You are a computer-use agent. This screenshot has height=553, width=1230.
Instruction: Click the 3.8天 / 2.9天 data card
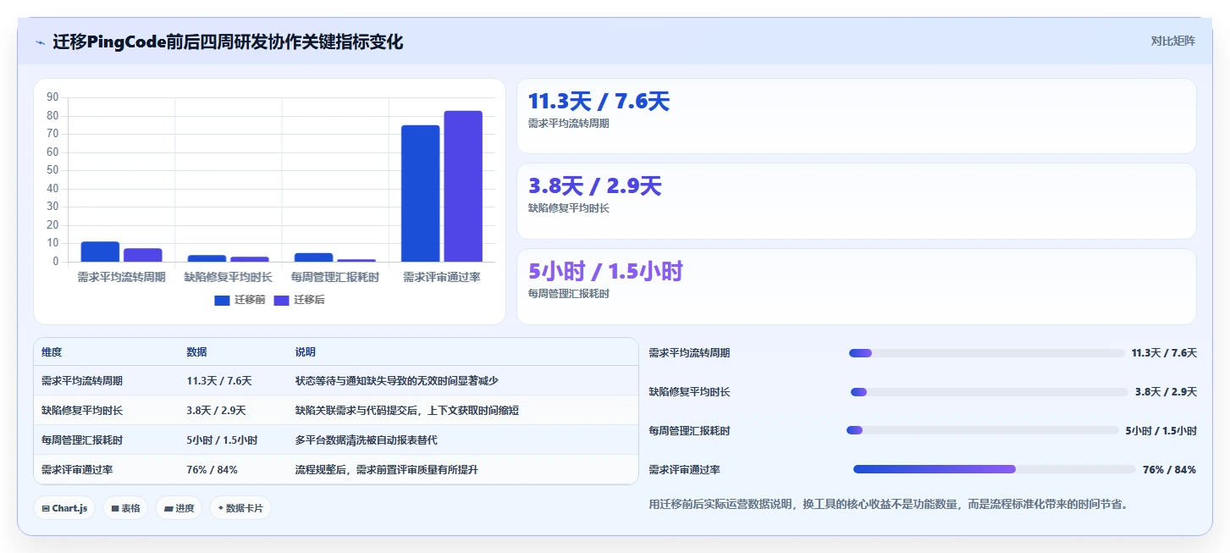(857, 202)
